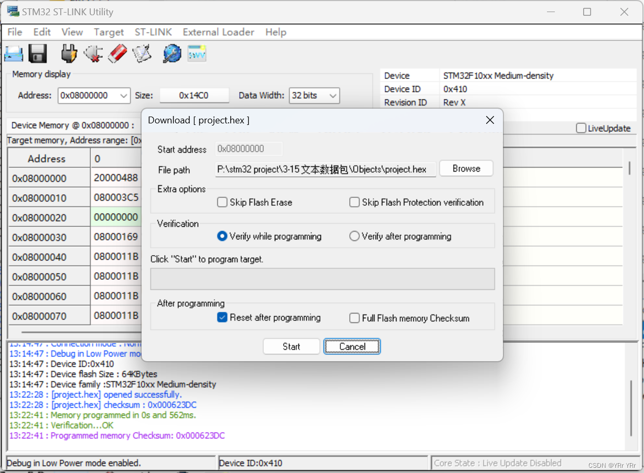Viewport: 644px width, 473px height.
Task: Select address row 0x08000030
Action: tap(49, 237)
